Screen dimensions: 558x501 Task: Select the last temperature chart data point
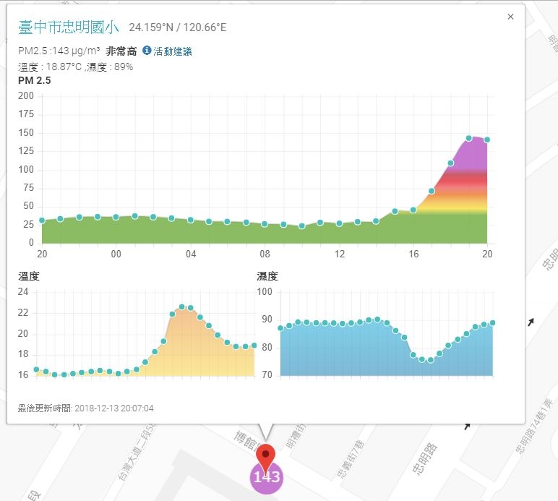point(254,346)
